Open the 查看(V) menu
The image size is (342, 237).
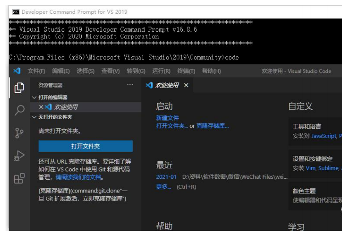tap(111, 71)
